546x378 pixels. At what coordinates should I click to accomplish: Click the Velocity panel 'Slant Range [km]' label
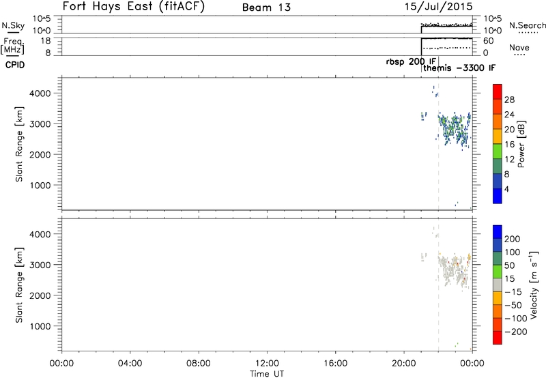(19, 285)
